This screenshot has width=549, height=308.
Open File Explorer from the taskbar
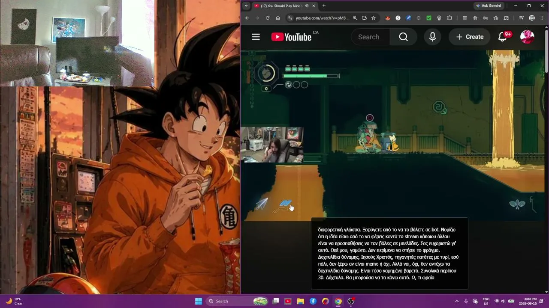pos(300,301)
